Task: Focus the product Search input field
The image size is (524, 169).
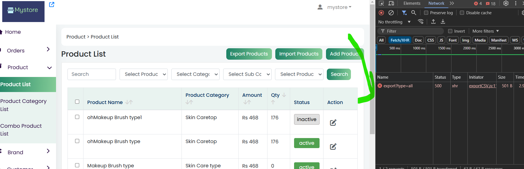Action: click(x=92, y=74)
